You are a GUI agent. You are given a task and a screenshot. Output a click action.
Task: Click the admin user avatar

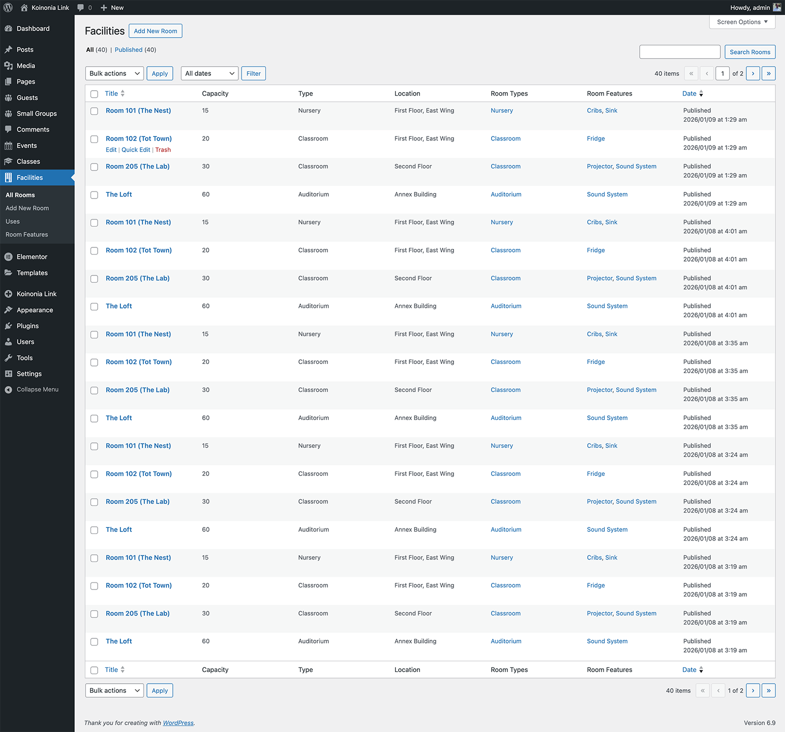777,8
